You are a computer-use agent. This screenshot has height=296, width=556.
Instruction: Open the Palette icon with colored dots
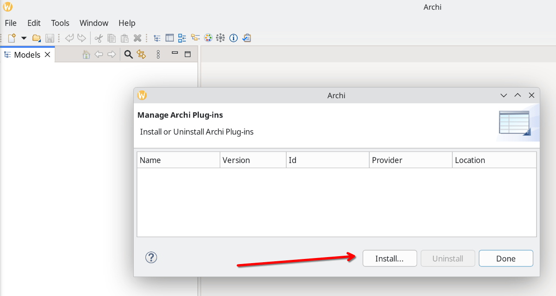pos(208,38)
